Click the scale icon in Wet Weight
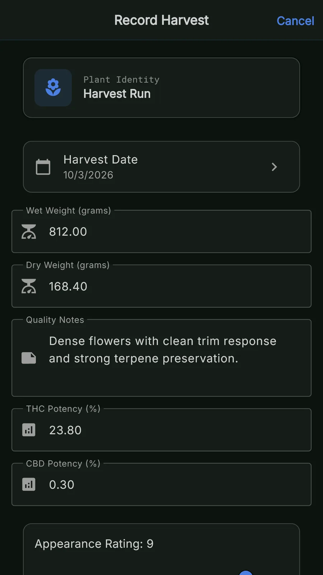Screen dimensions: 323x575 (29, 232)
